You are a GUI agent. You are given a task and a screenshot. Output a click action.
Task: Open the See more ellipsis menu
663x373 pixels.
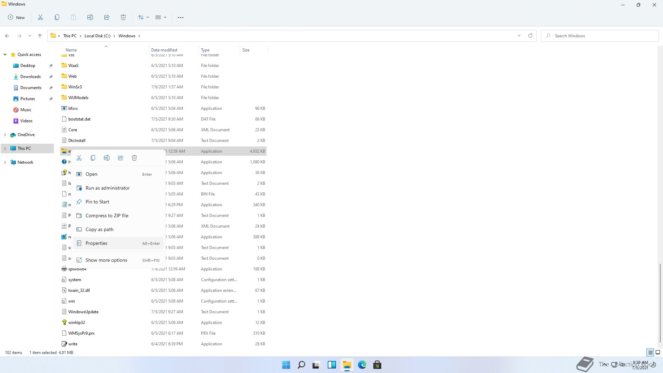[181, 17]
